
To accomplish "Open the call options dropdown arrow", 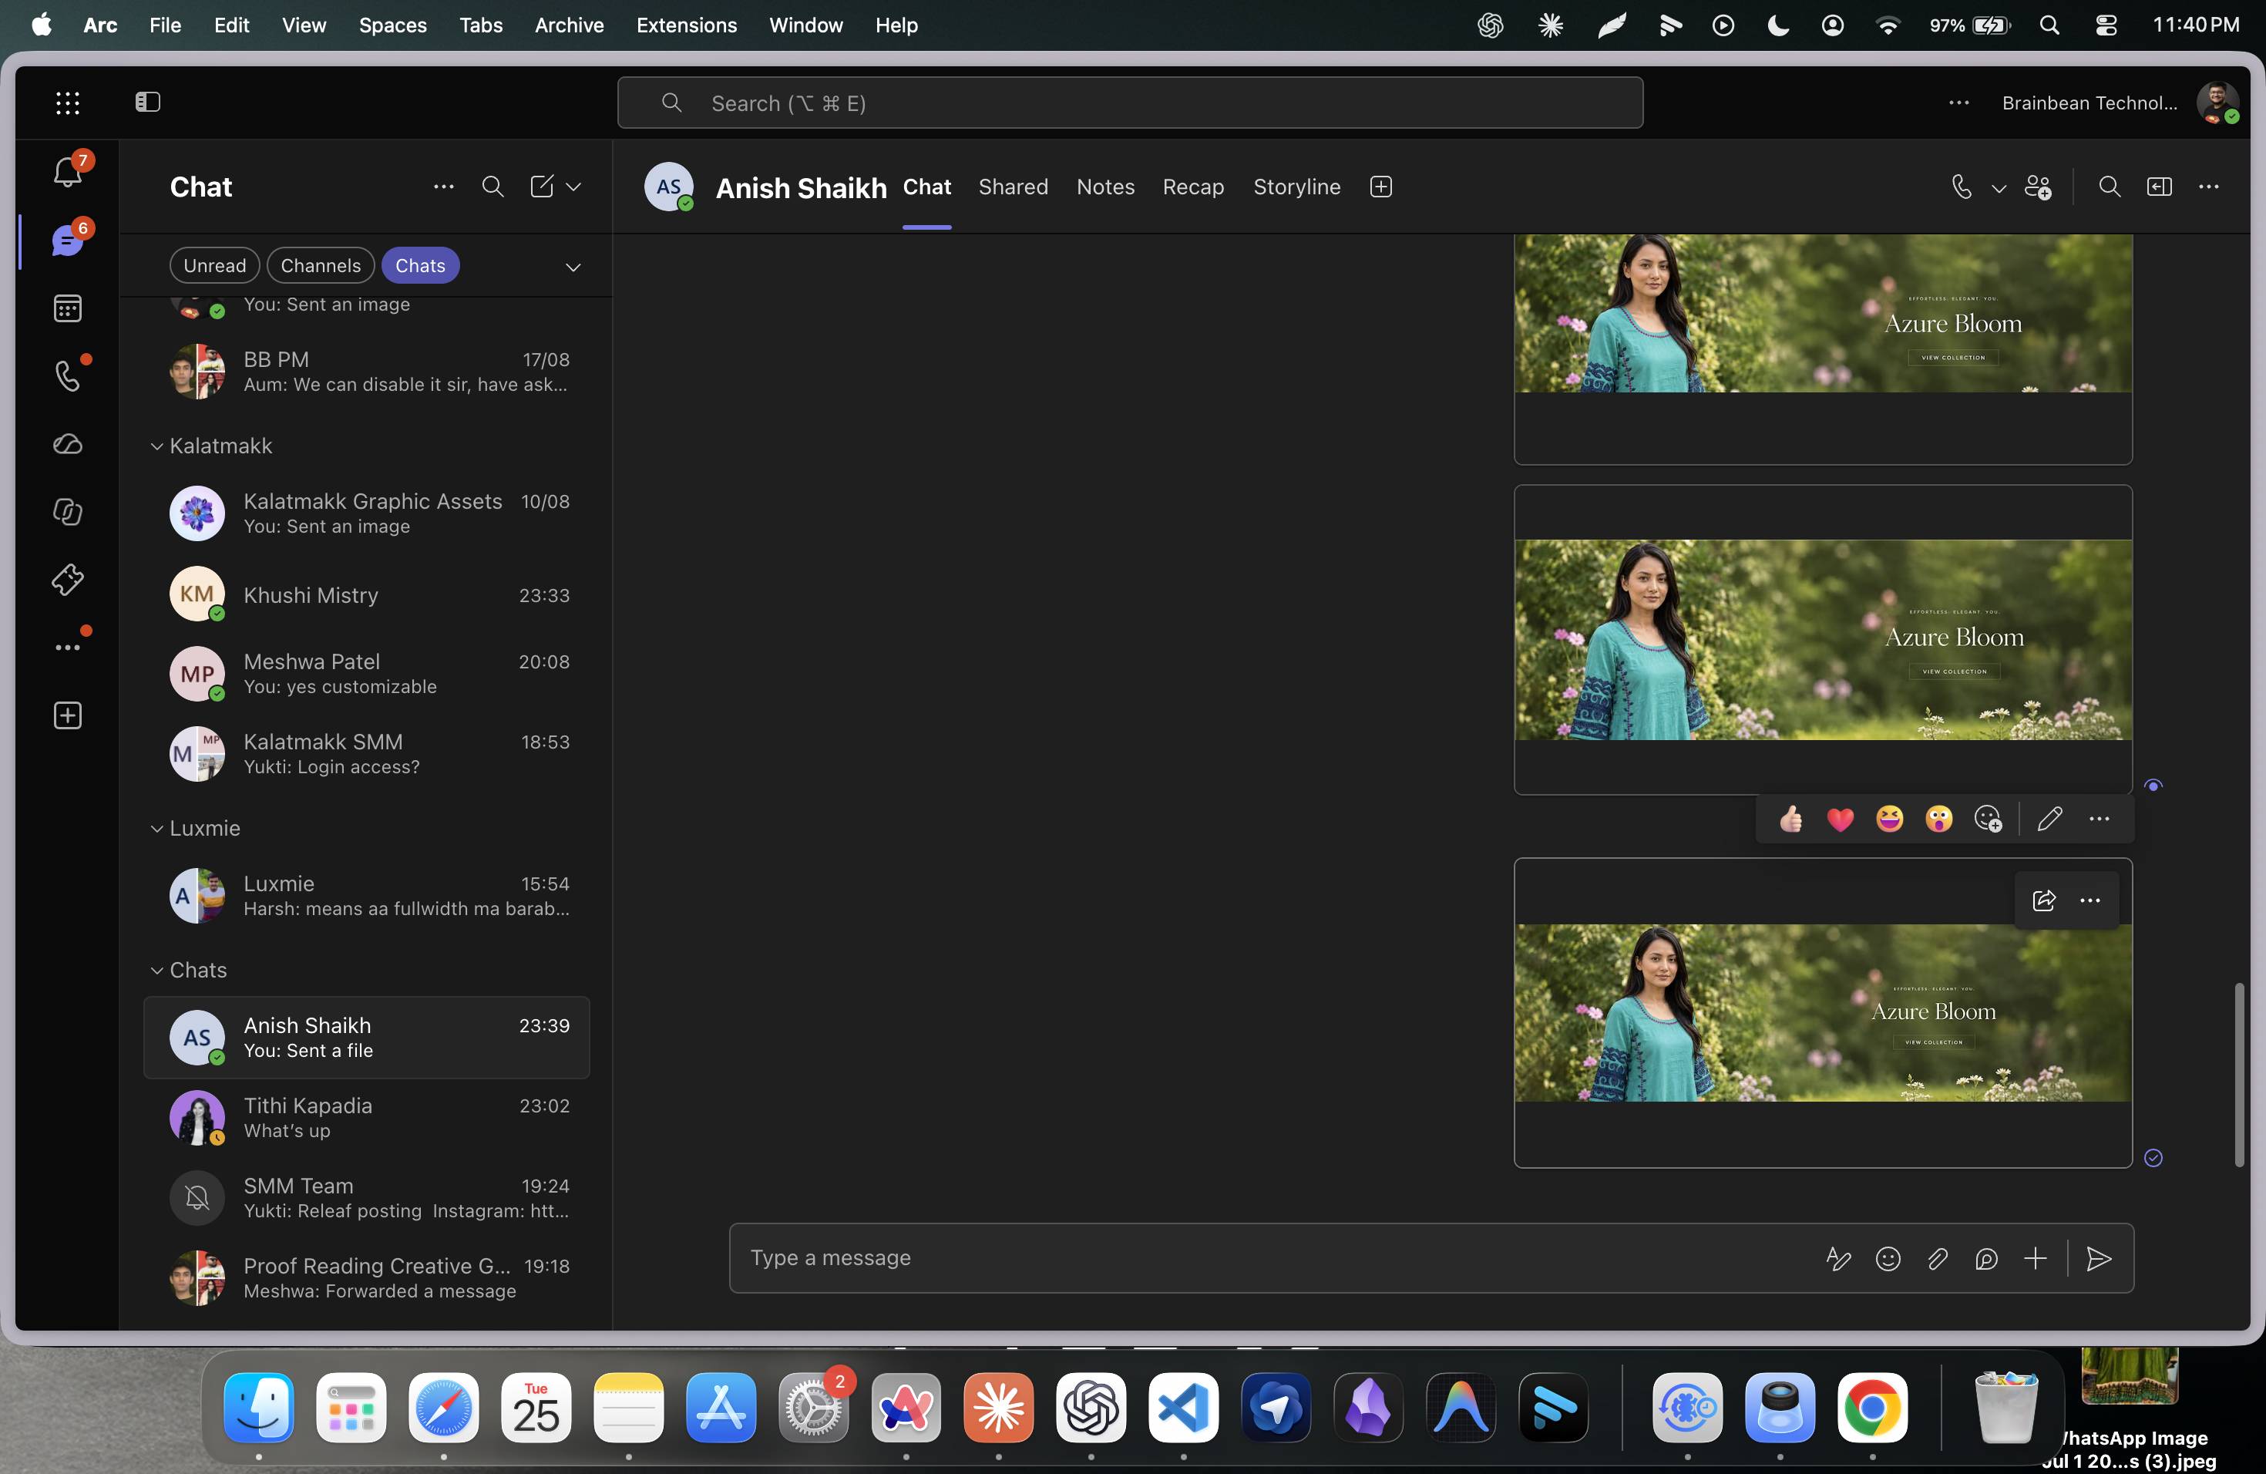I will 1999,189.
